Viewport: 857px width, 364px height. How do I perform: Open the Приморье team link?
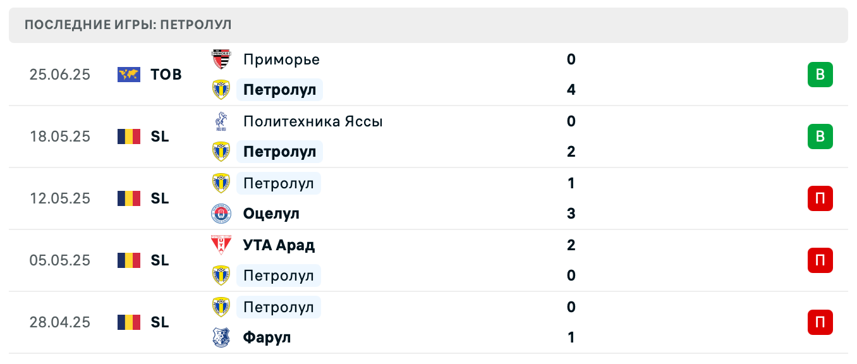coord(281,59)
